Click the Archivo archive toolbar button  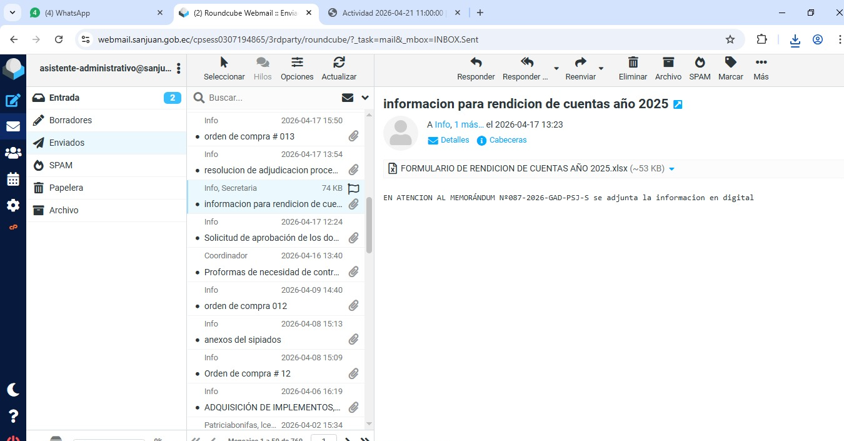(668, 68)
